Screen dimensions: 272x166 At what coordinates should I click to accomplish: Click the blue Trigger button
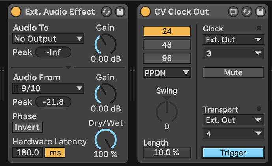point(233,153)
